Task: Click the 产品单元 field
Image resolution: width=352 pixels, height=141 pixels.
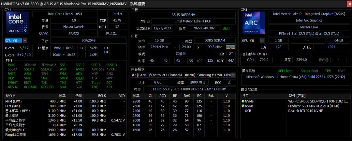Action: (x=112, y=34)
